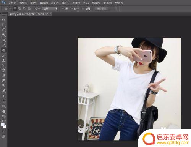Select the Clone Stamp tool
Image resolution: width=191 pixels, height=147 pixels.
pyautogui.click(x=3, y=60)
